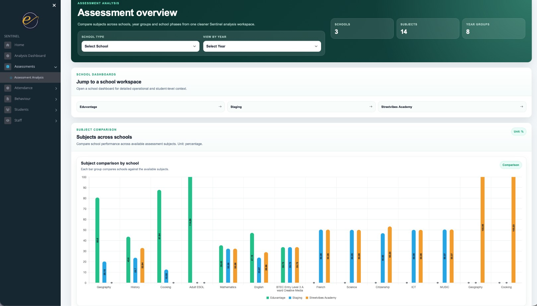Click the 'Subject comparison by school' title

tap(110, 163)
